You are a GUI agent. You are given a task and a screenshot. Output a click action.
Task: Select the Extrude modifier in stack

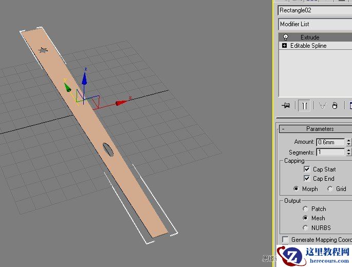pyautogui.click(x=315, y=37)
